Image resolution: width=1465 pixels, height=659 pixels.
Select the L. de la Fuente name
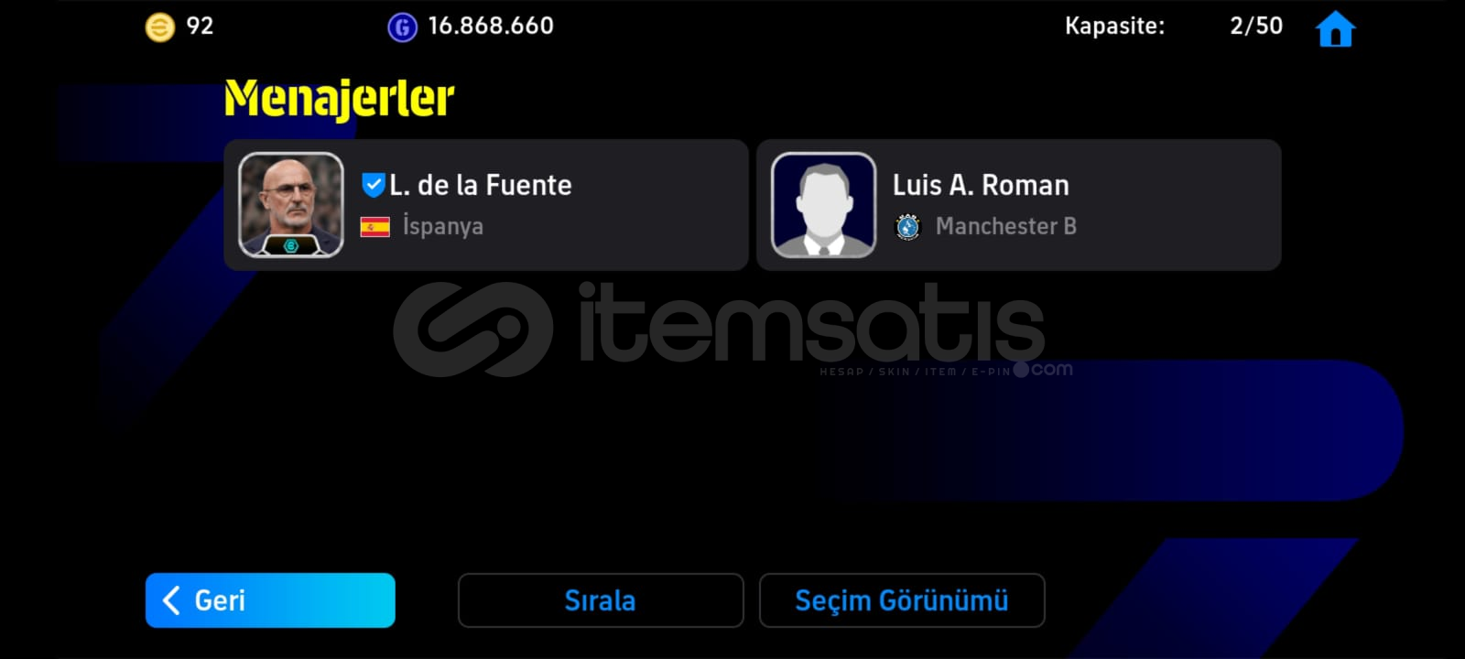(481, 185)
